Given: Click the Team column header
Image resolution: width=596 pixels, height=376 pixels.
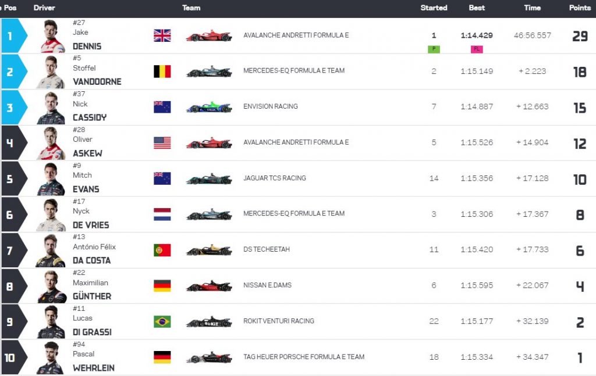Looking at the screenshot, I should (191, 8).
